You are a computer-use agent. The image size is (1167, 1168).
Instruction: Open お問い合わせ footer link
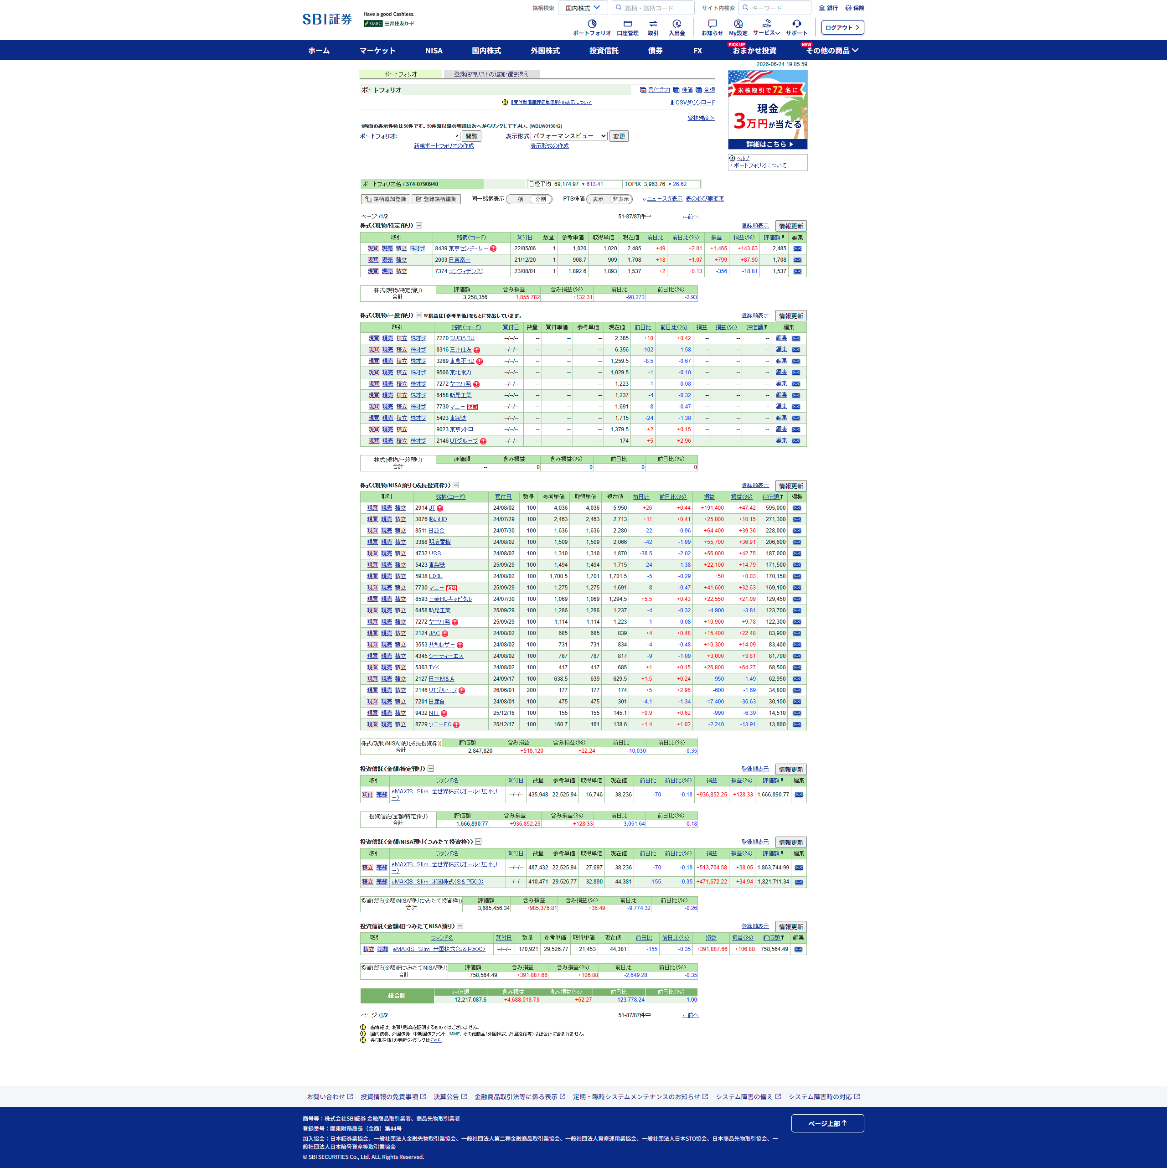click(x=330, y=1097)
